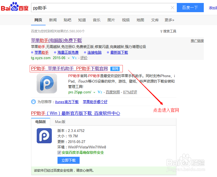The height and width of the screenshot is (177, 217).
Task: Open PP助手（Win）最新官方版下载 result
Action: click(x=76, y=113)
